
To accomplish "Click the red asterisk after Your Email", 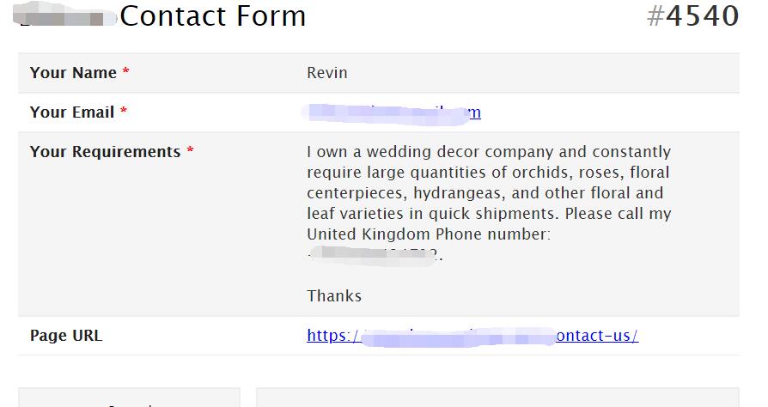I will click(124, 111).
